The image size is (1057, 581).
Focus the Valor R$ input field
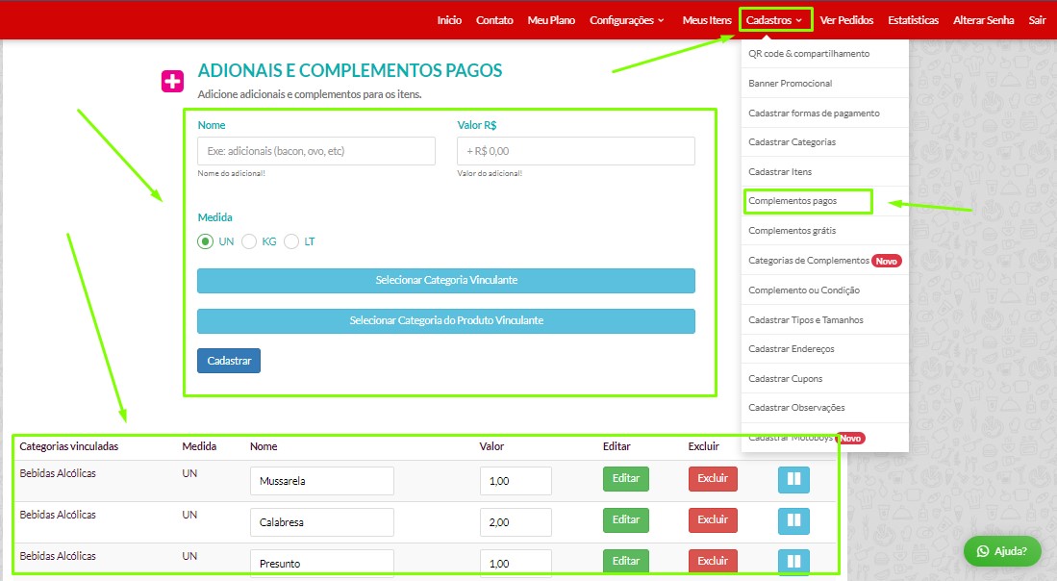tap(575, 151)
